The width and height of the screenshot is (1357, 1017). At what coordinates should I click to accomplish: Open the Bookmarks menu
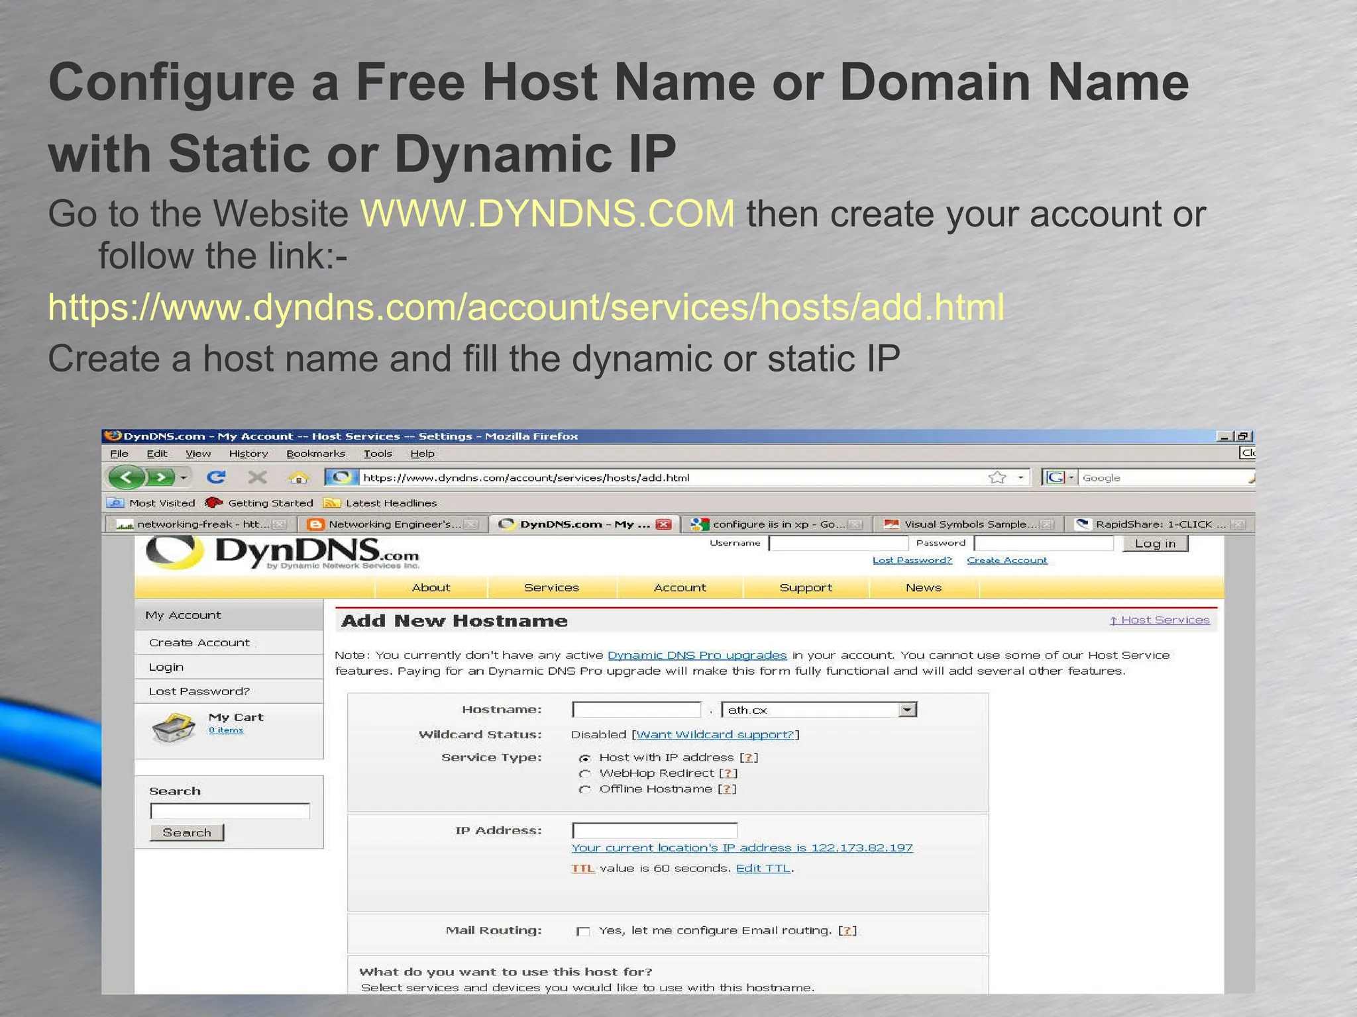(315, 454)
